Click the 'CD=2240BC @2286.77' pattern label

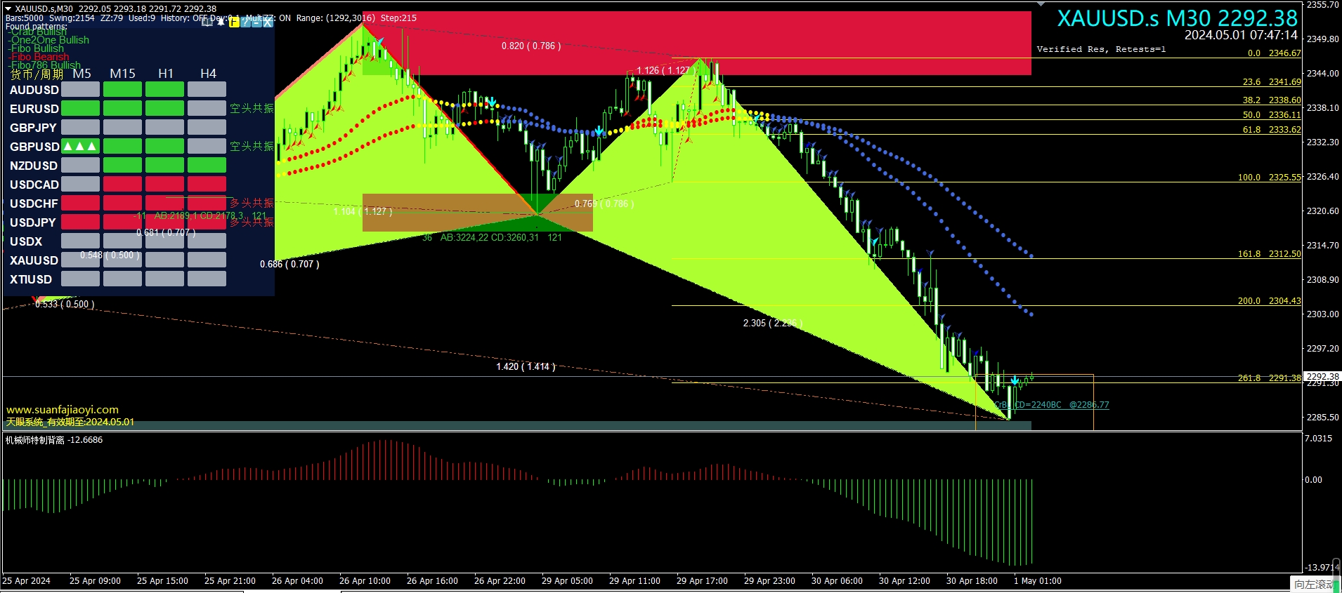click(1061, 405)
